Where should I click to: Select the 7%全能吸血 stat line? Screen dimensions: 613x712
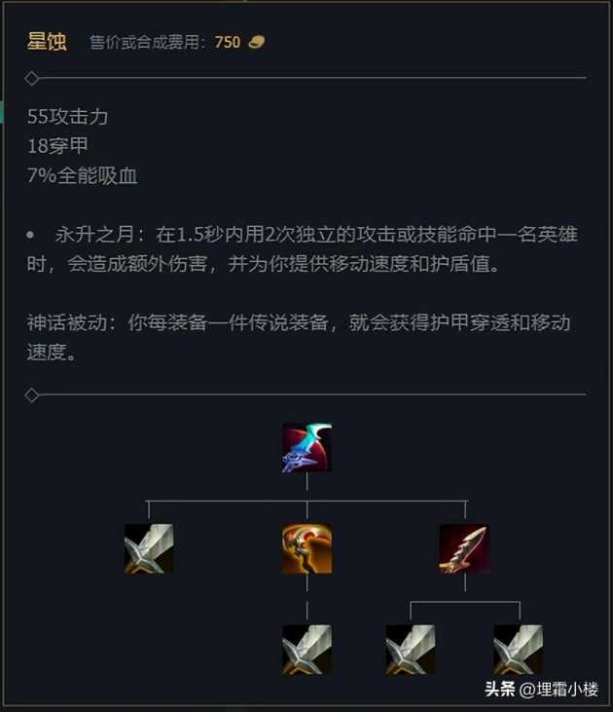point(83,175)
